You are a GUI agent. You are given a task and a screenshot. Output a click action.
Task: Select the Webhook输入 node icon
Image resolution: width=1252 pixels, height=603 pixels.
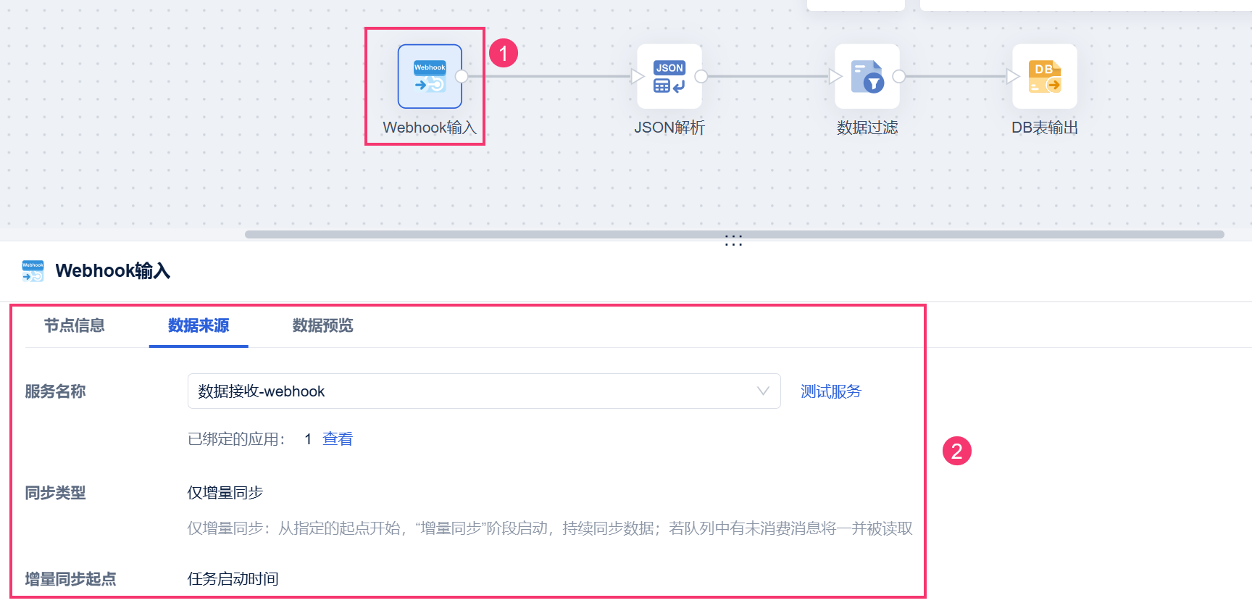pyautogui.click(x=430, y=76)
